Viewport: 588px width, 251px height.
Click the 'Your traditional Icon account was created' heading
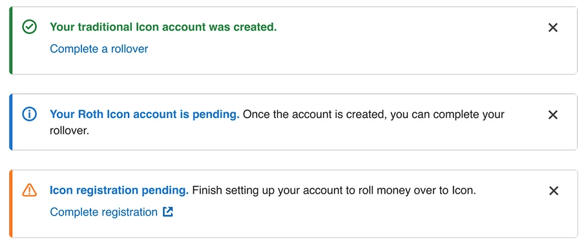[163, 27]
